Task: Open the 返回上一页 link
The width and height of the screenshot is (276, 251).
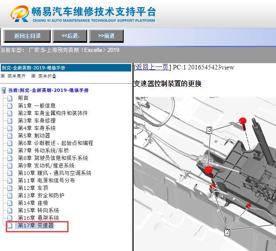Action: [x=152, y=67]
